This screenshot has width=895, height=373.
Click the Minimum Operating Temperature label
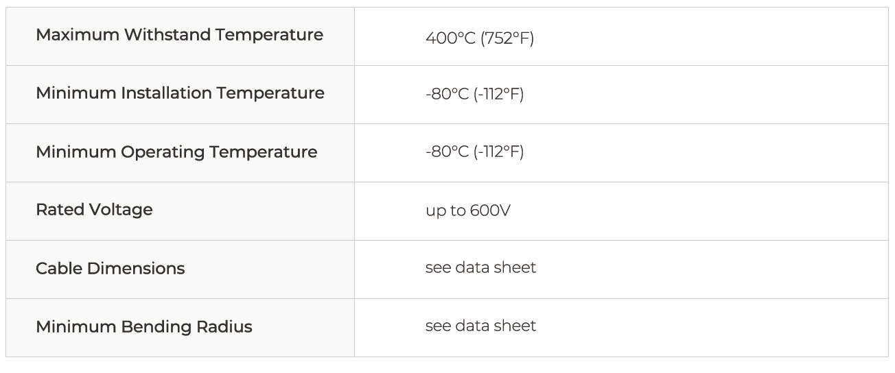pos(176,152)
